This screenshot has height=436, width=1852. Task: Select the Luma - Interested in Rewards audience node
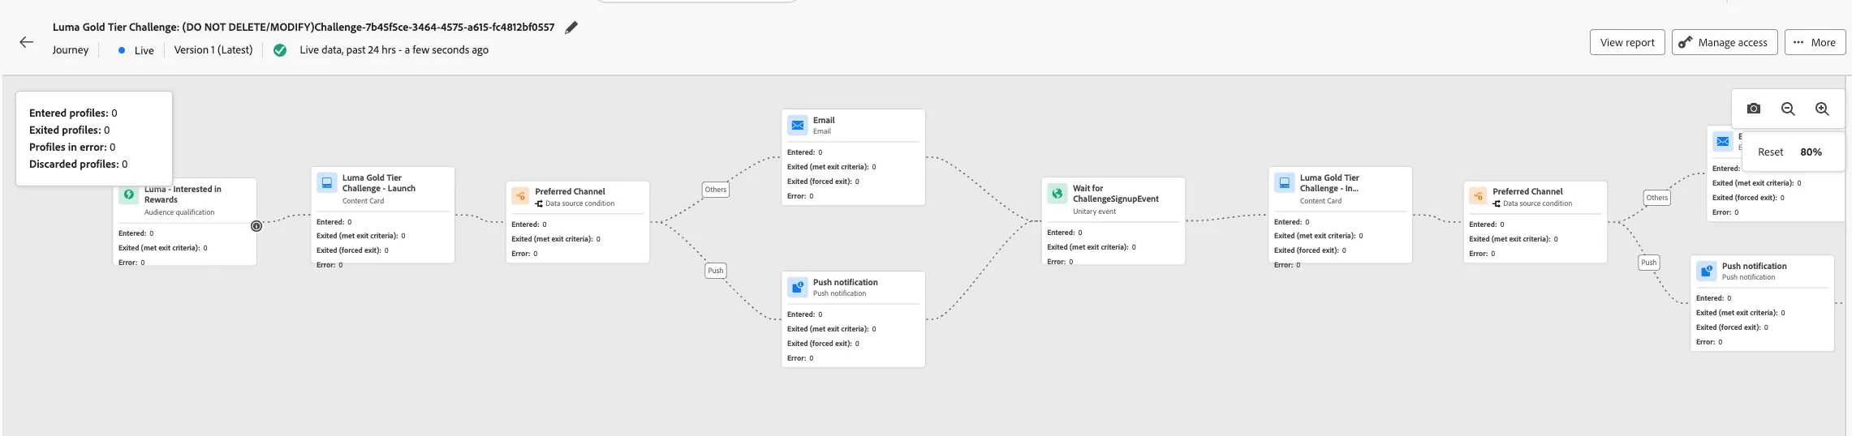click(185, 222)
